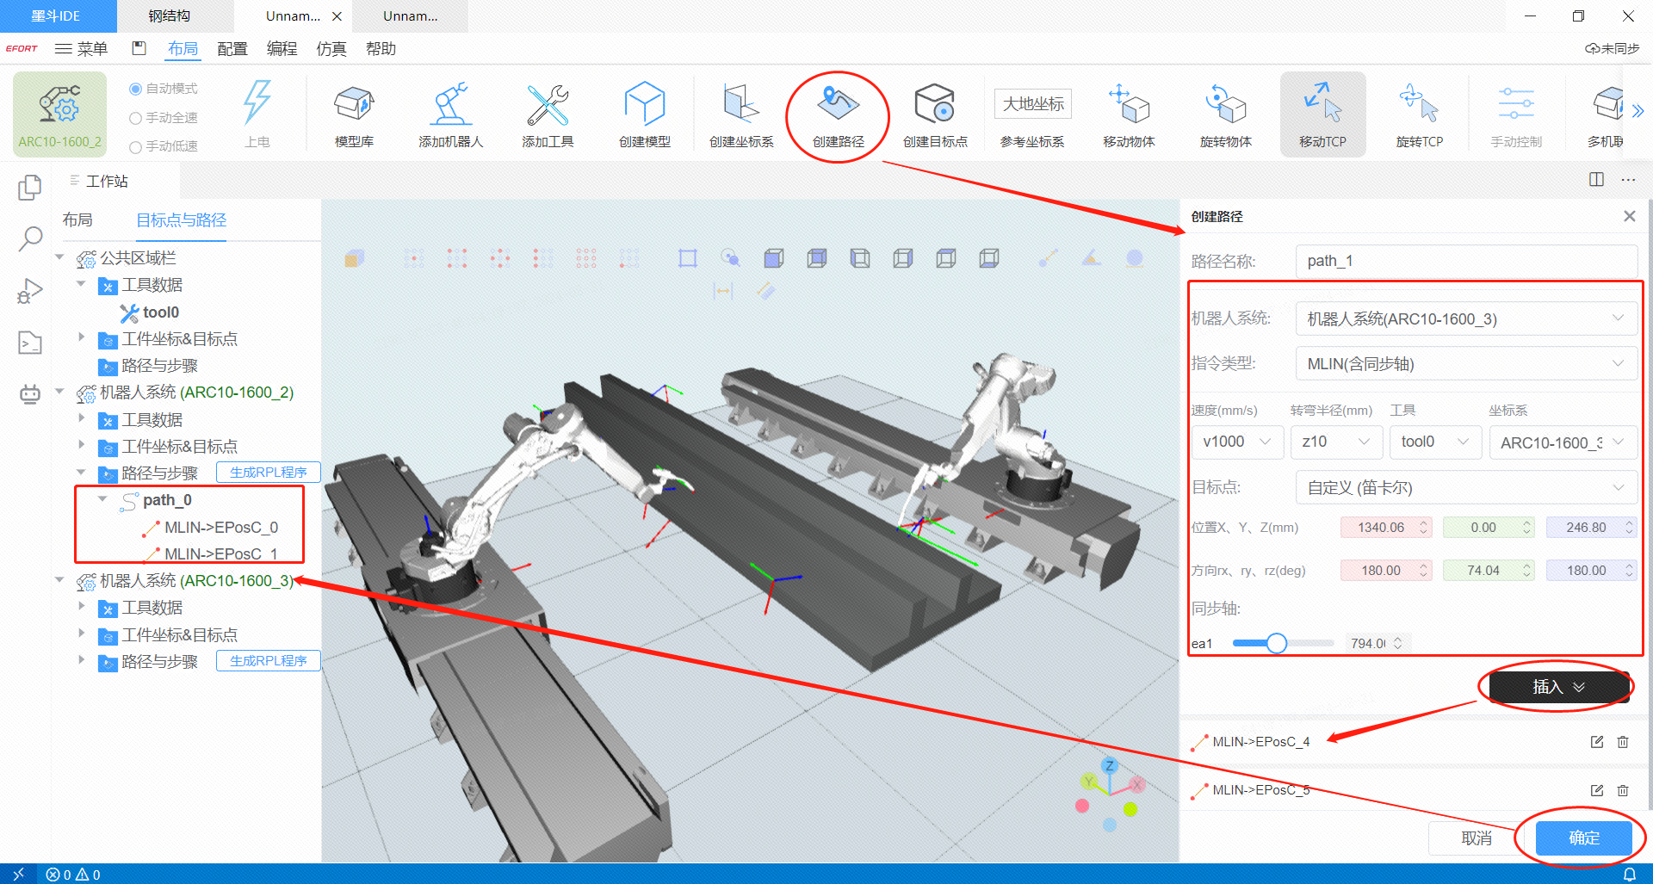Select 自动模式 radio option

click(x=135, y=89)
